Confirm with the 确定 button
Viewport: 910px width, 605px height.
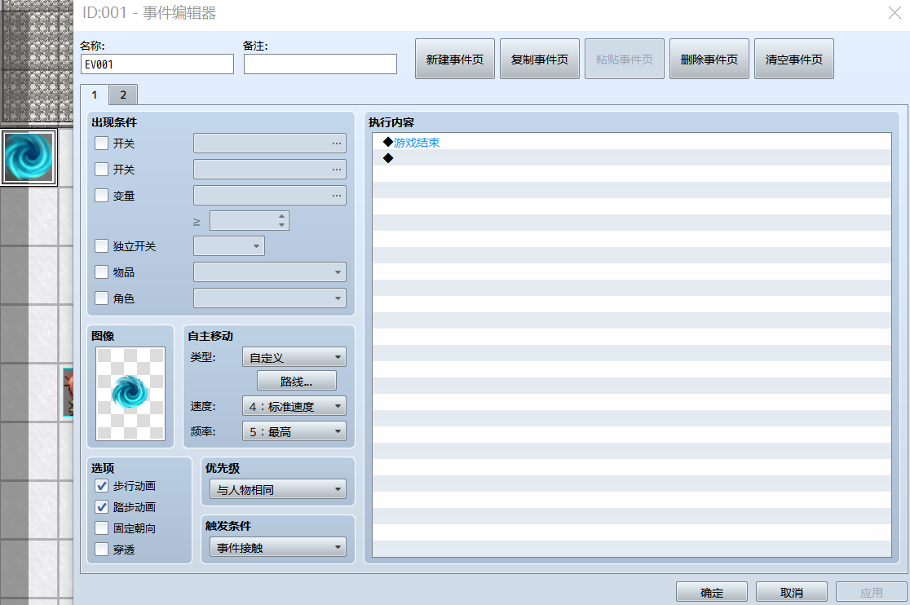pyautogui.click(x=712, y=592)
